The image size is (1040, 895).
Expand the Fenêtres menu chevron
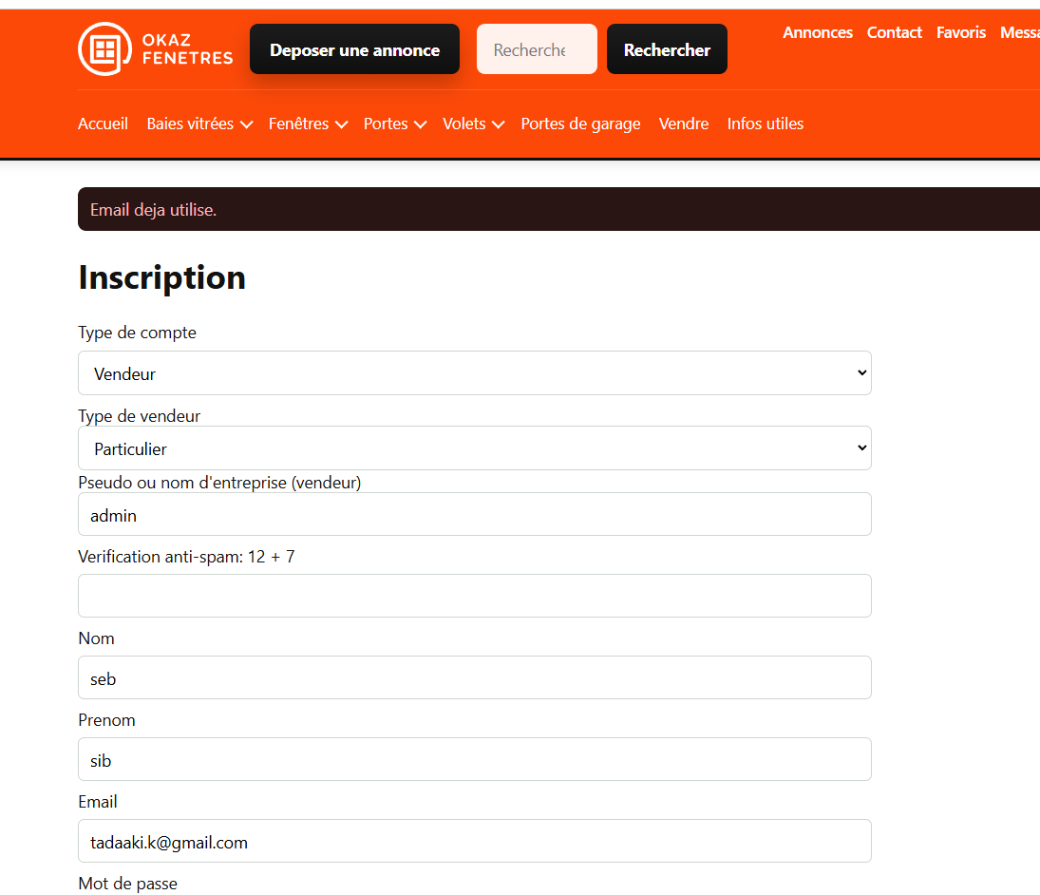pos(342,124)
